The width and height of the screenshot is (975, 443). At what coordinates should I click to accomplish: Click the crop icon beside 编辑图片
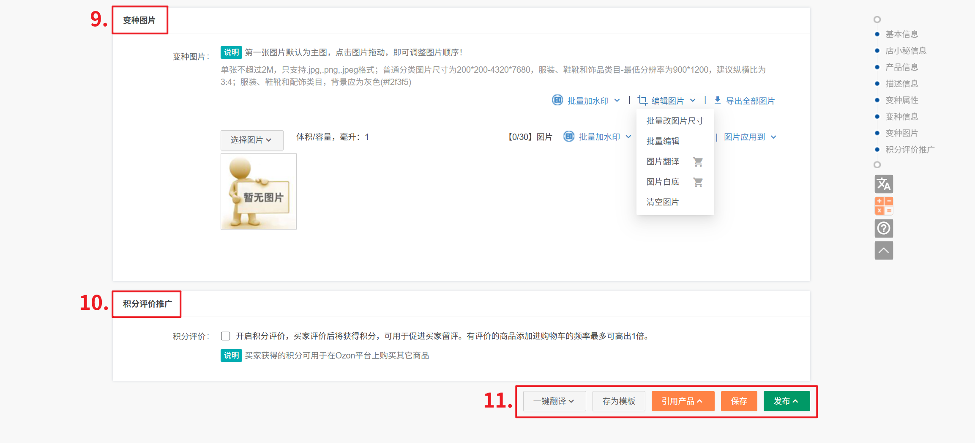pos(642,100)
